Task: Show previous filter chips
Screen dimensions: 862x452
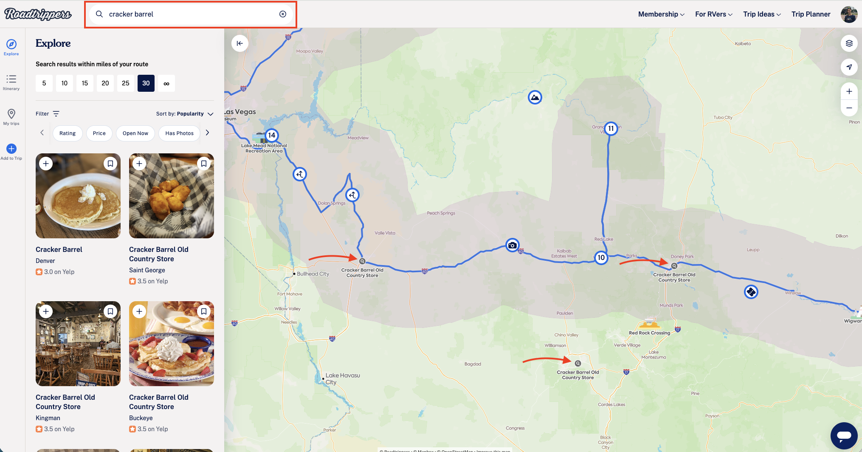Action: pyautogui.click(x=42, y=133)
